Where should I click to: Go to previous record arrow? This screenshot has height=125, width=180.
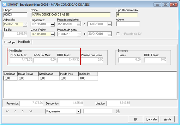[15, 111]
